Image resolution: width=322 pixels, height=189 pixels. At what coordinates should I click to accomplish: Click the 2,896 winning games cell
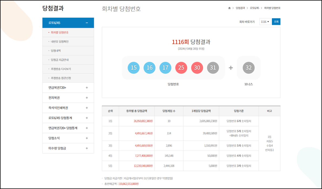169,146
